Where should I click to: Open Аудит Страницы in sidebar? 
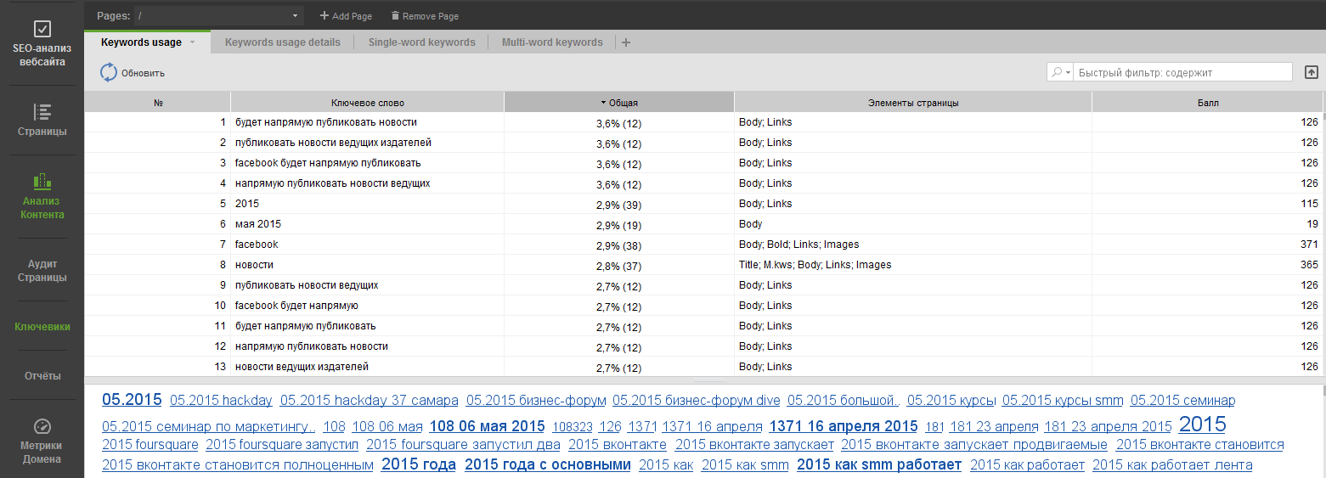click(x=42, y=271)
